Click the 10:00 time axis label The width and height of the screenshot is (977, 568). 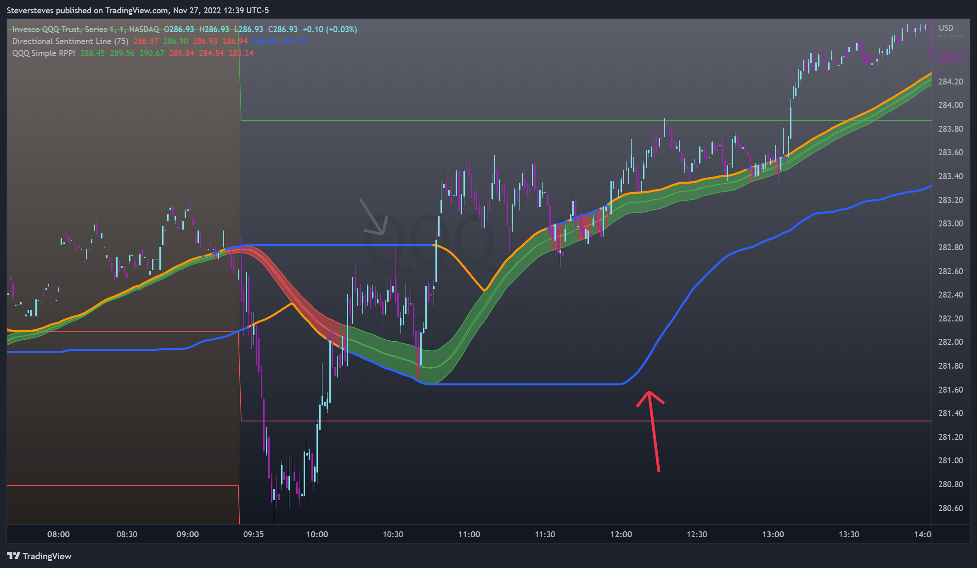point(317,534)
